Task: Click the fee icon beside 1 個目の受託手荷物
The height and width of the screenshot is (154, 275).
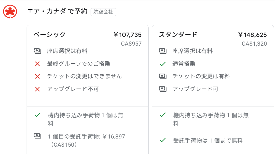Action: click(x=37, y=136)
